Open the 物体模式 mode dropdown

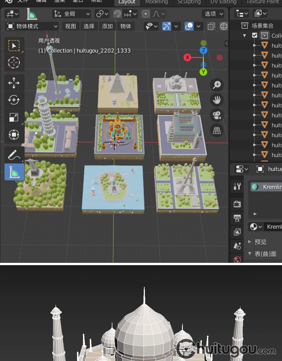tap(32, 26)
